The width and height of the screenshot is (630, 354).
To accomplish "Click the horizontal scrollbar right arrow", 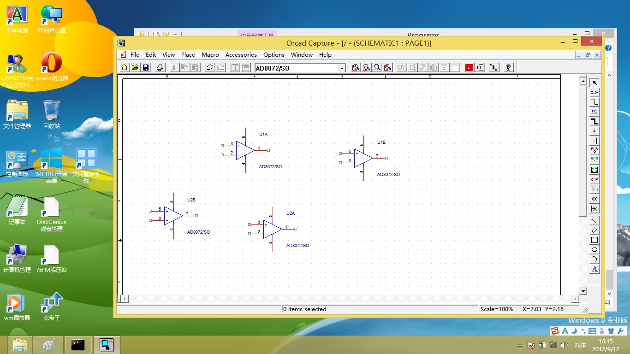I will coord(575,299).
